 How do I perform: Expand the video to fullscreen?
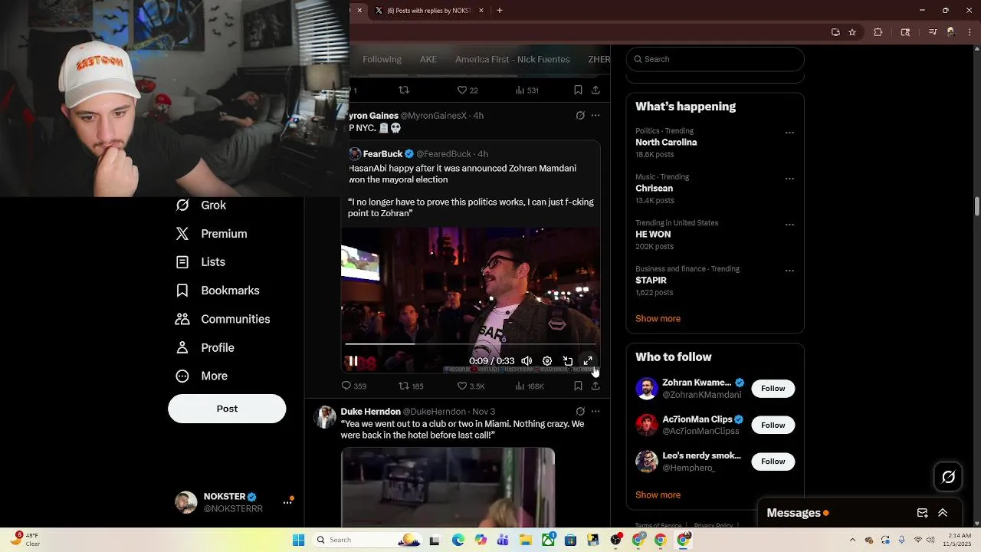click(588, 361)
